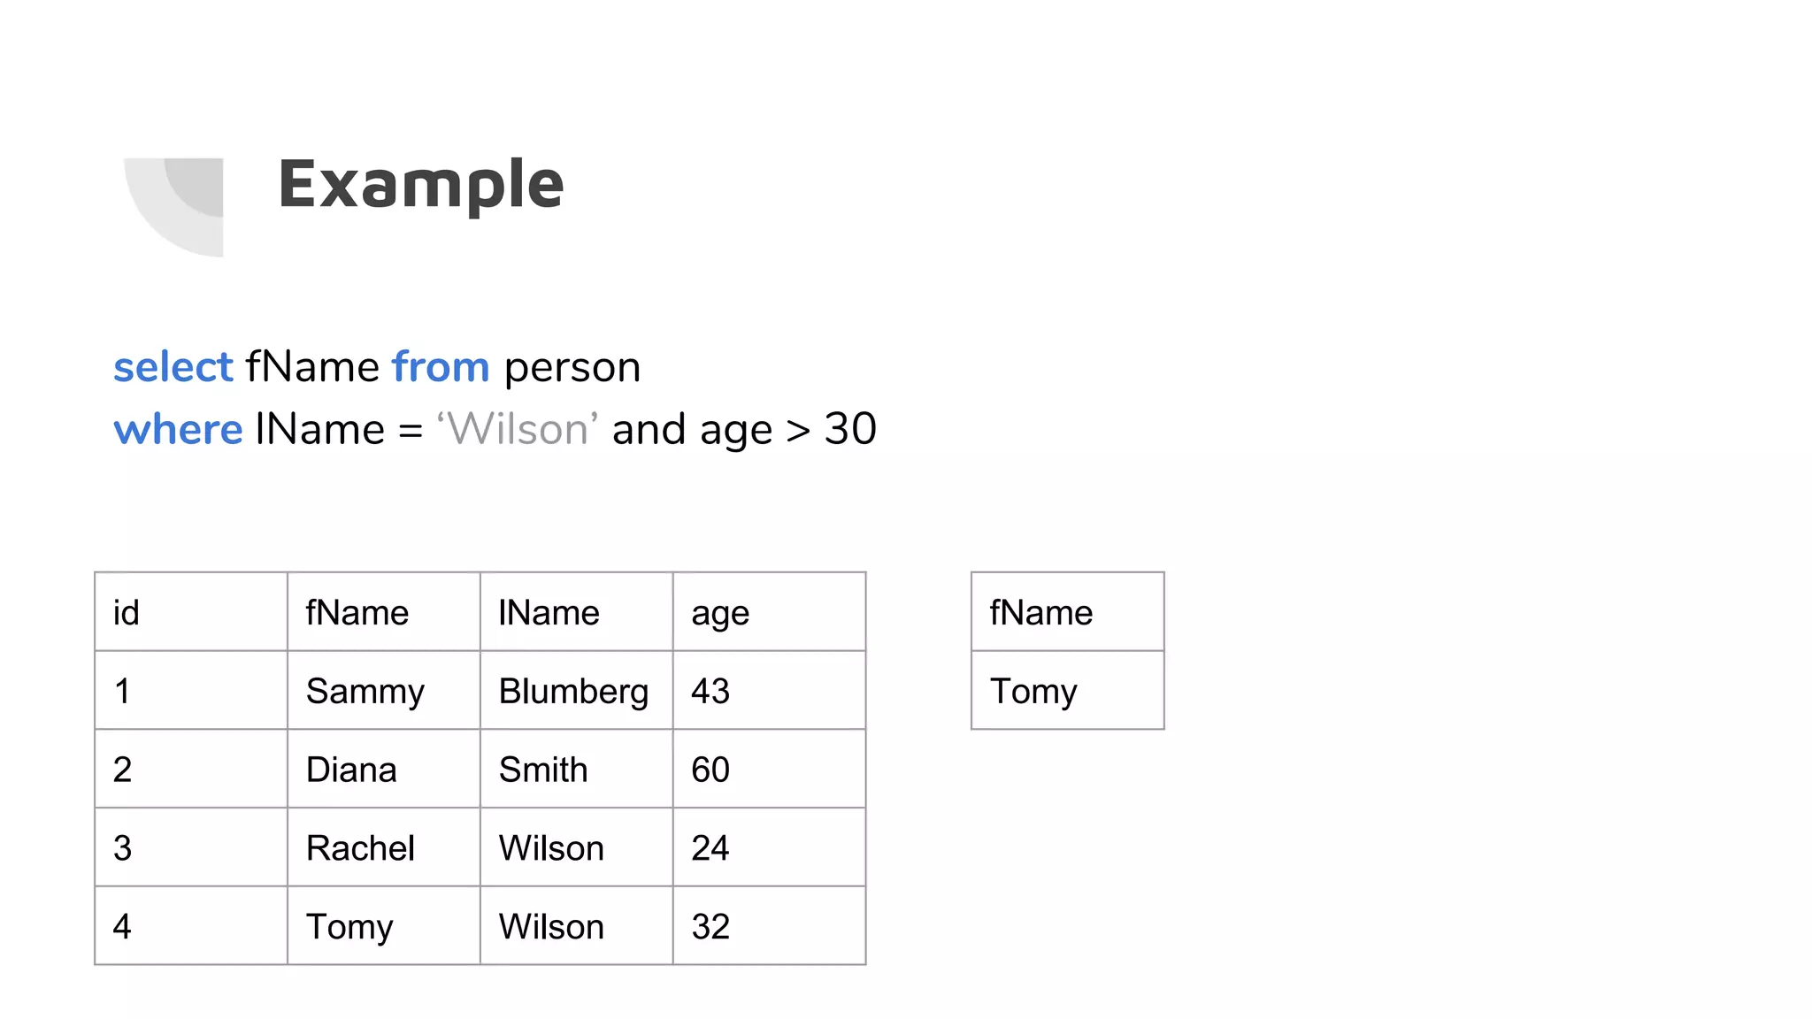Viewport: 1812px width, 1019px height.
Task: Click the Rachel first name cell
Action: (x=383, y=847)
